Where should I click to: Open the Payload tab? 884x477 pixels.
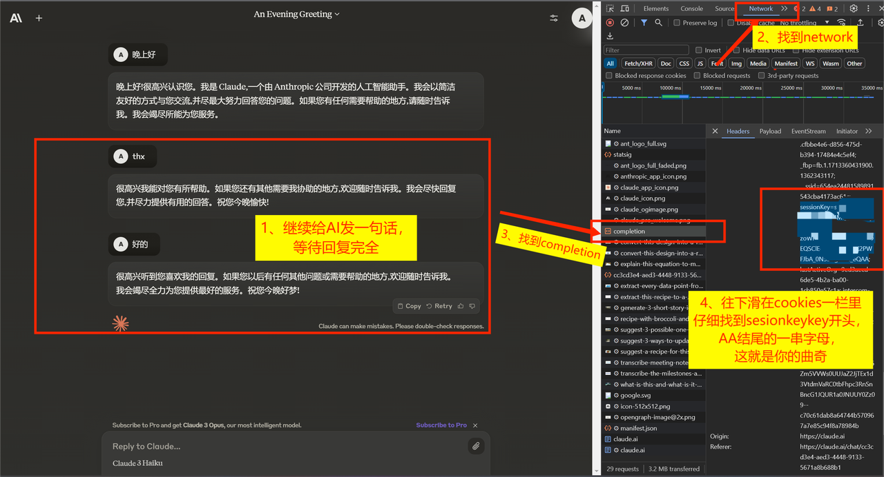click(x=770, y=131)
